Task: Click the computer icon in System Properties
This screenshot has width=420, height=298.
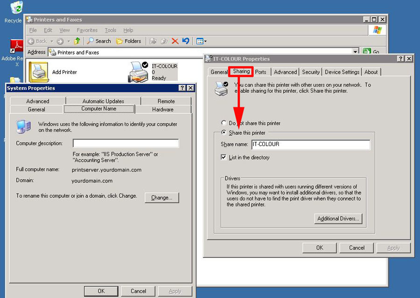Action: [24, 127]
